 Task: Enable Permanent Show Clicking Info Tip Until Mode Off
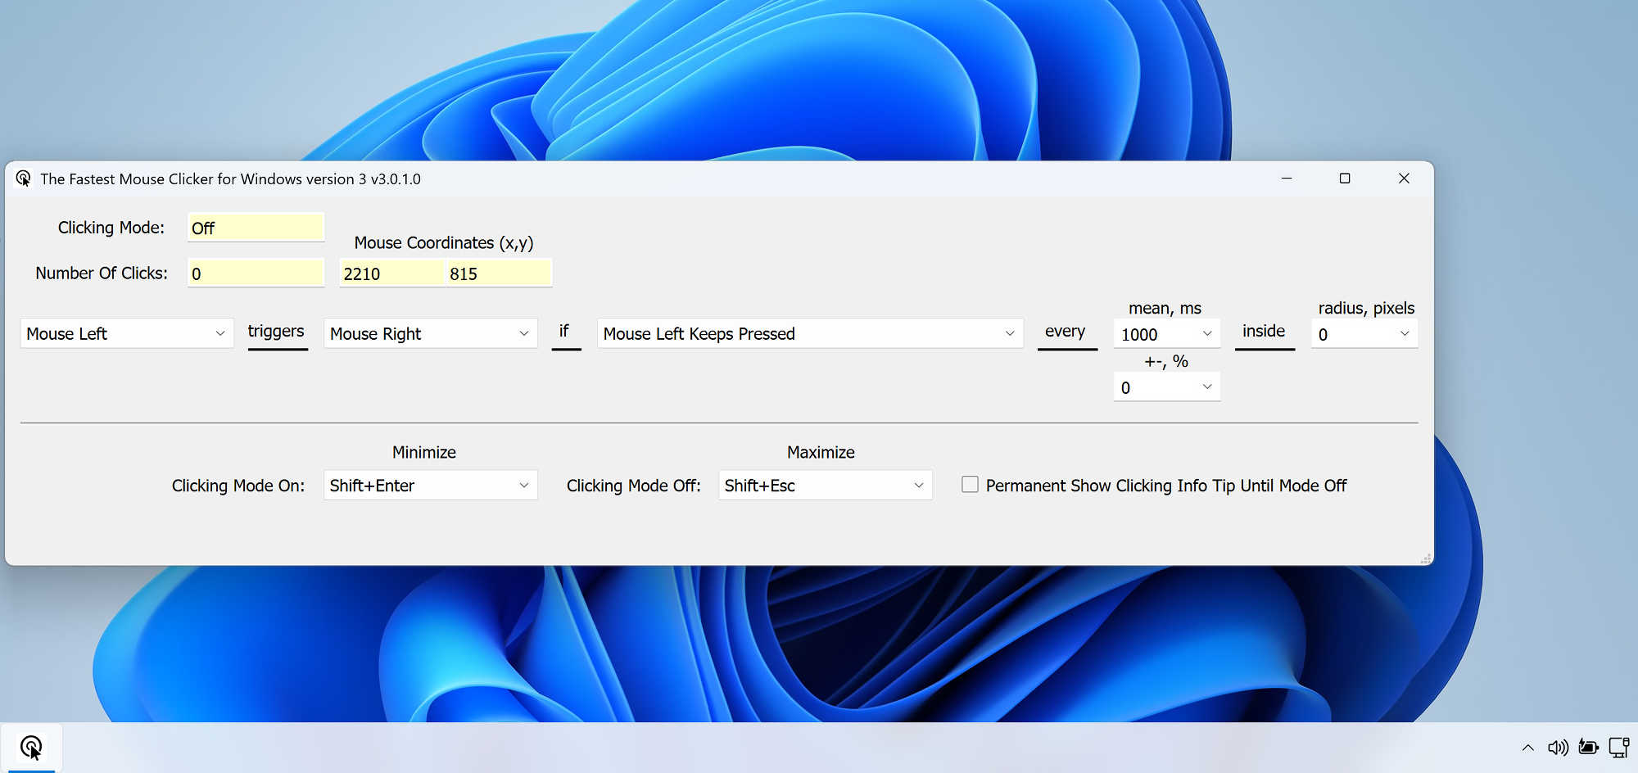tap(970, 484)
